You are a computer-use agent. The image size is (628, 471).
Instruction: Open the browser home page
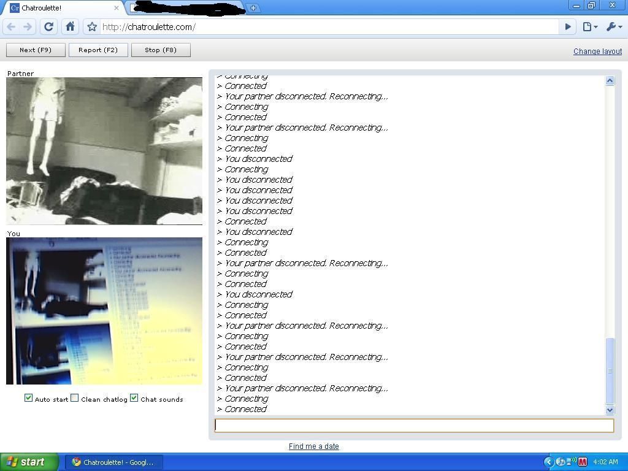pos(70,27)
